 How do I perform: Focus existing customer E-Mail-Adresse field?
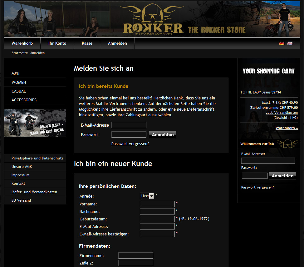pyautogui.click(x=129, y=125)
